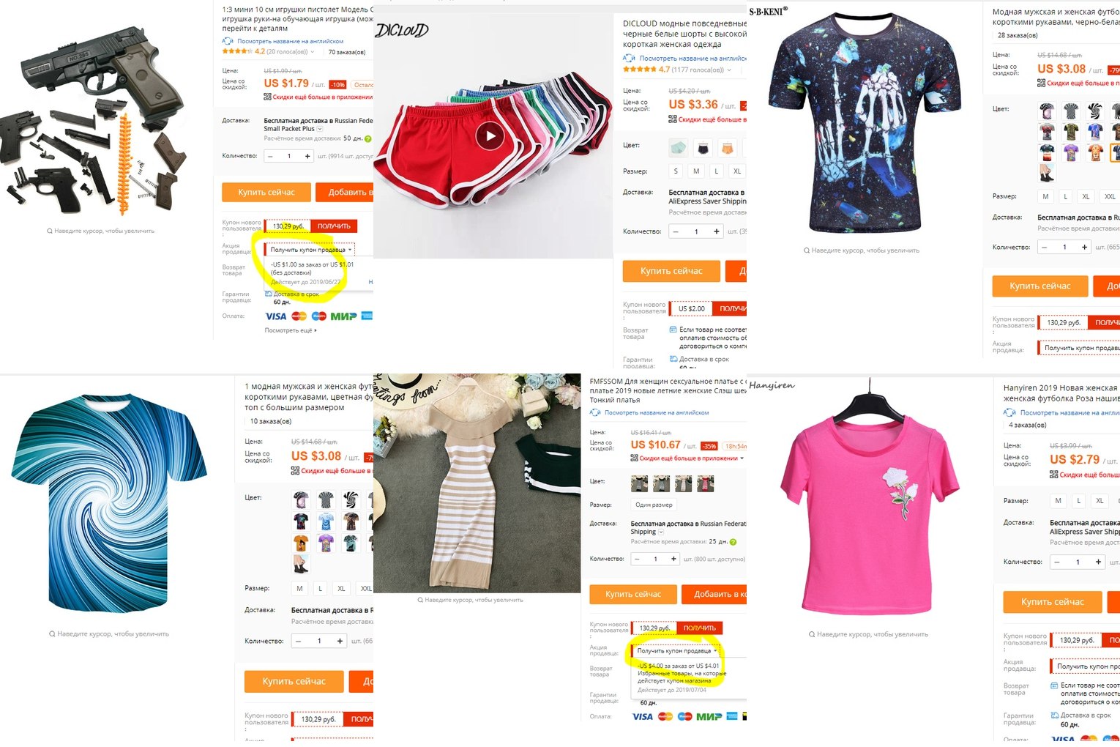Increase quantity with plus in toy gun listing
Image resolution: width=1120 pixels, height=747 pixels.
click(x=307, y=156)
